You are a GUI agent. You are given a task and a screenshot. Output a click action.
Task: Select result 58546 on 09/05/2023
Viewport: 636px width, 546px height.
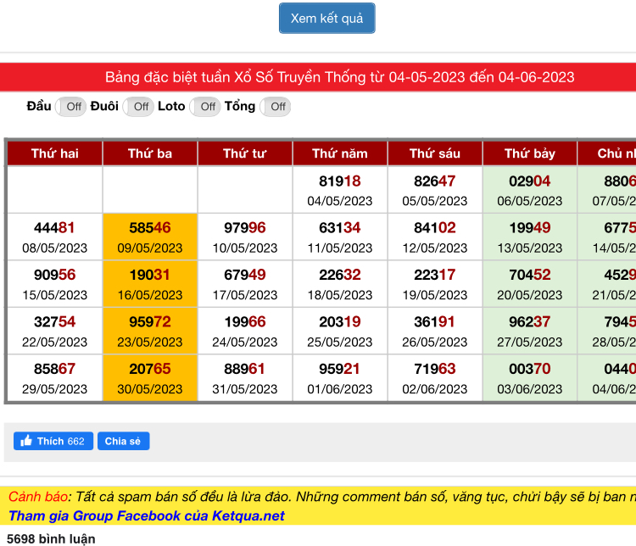(150, 237)
